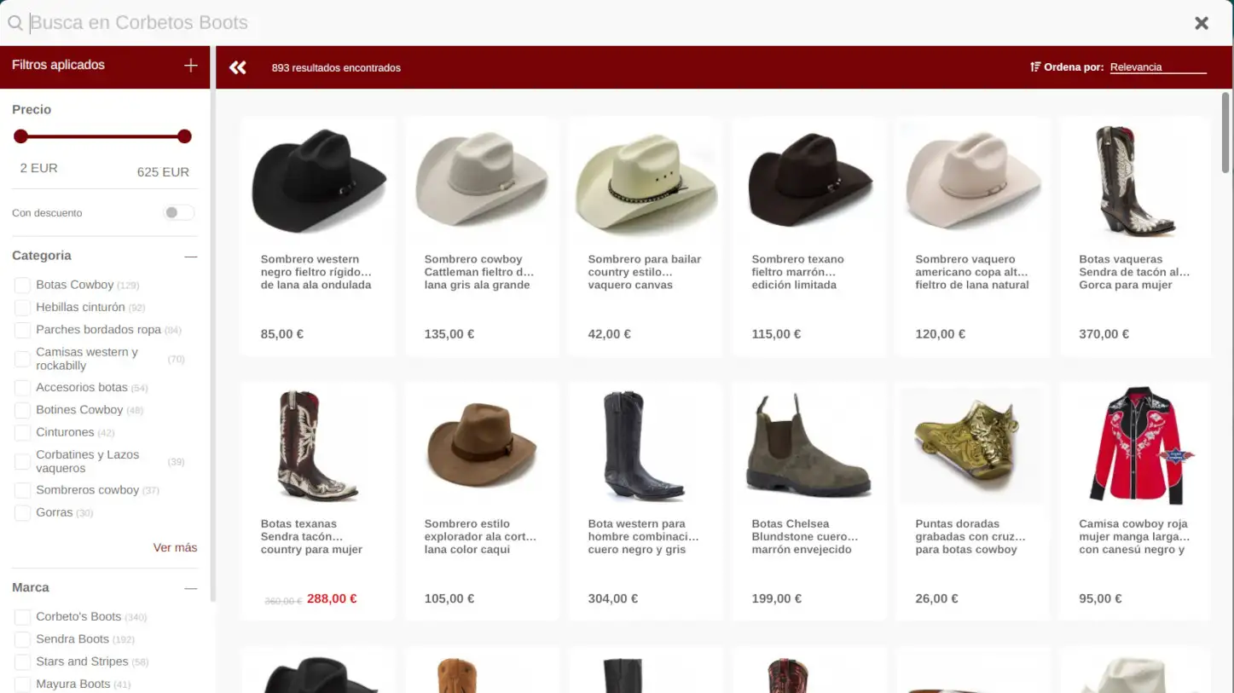The image size is (1234, 693).
Task: Click the search magnifier icon
Action: coord(15,23)
